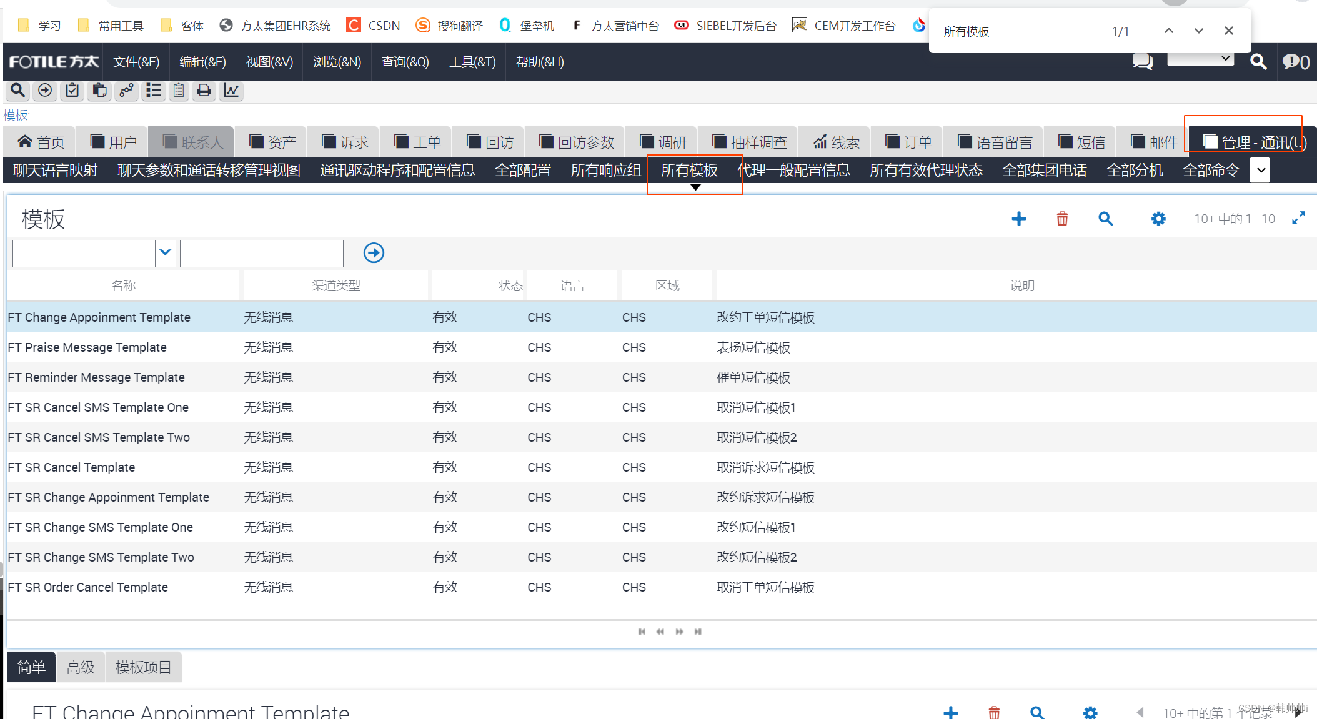
Task: Click the search value input field
Action: point(261,254)
